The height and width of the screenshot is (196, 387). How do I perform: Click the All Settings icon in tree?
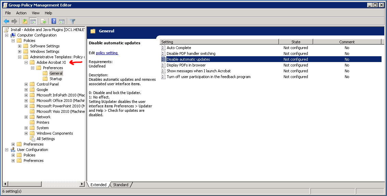tap(32, 139)
